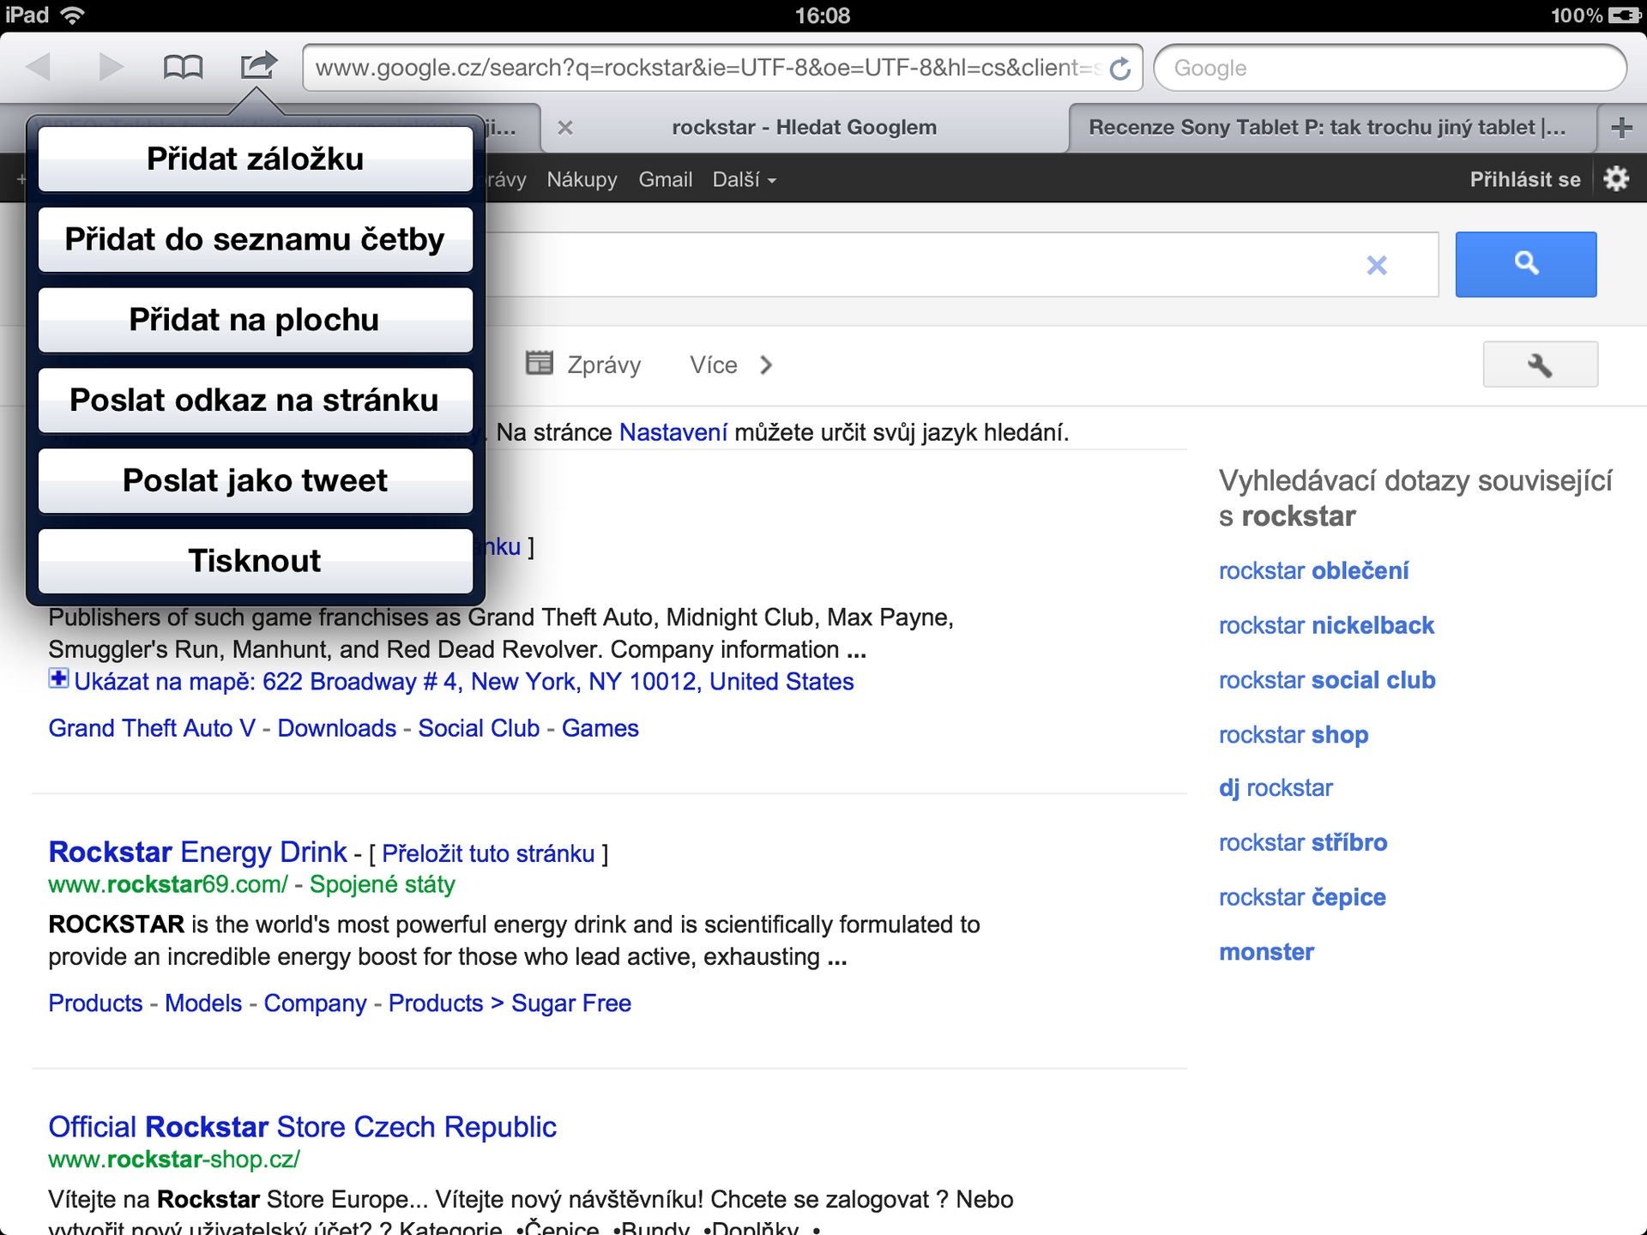Image resolution: width=1647 pixels, height=1235 pixels.
Task: Open rockstar nickelback related search
Action: 1326,625
